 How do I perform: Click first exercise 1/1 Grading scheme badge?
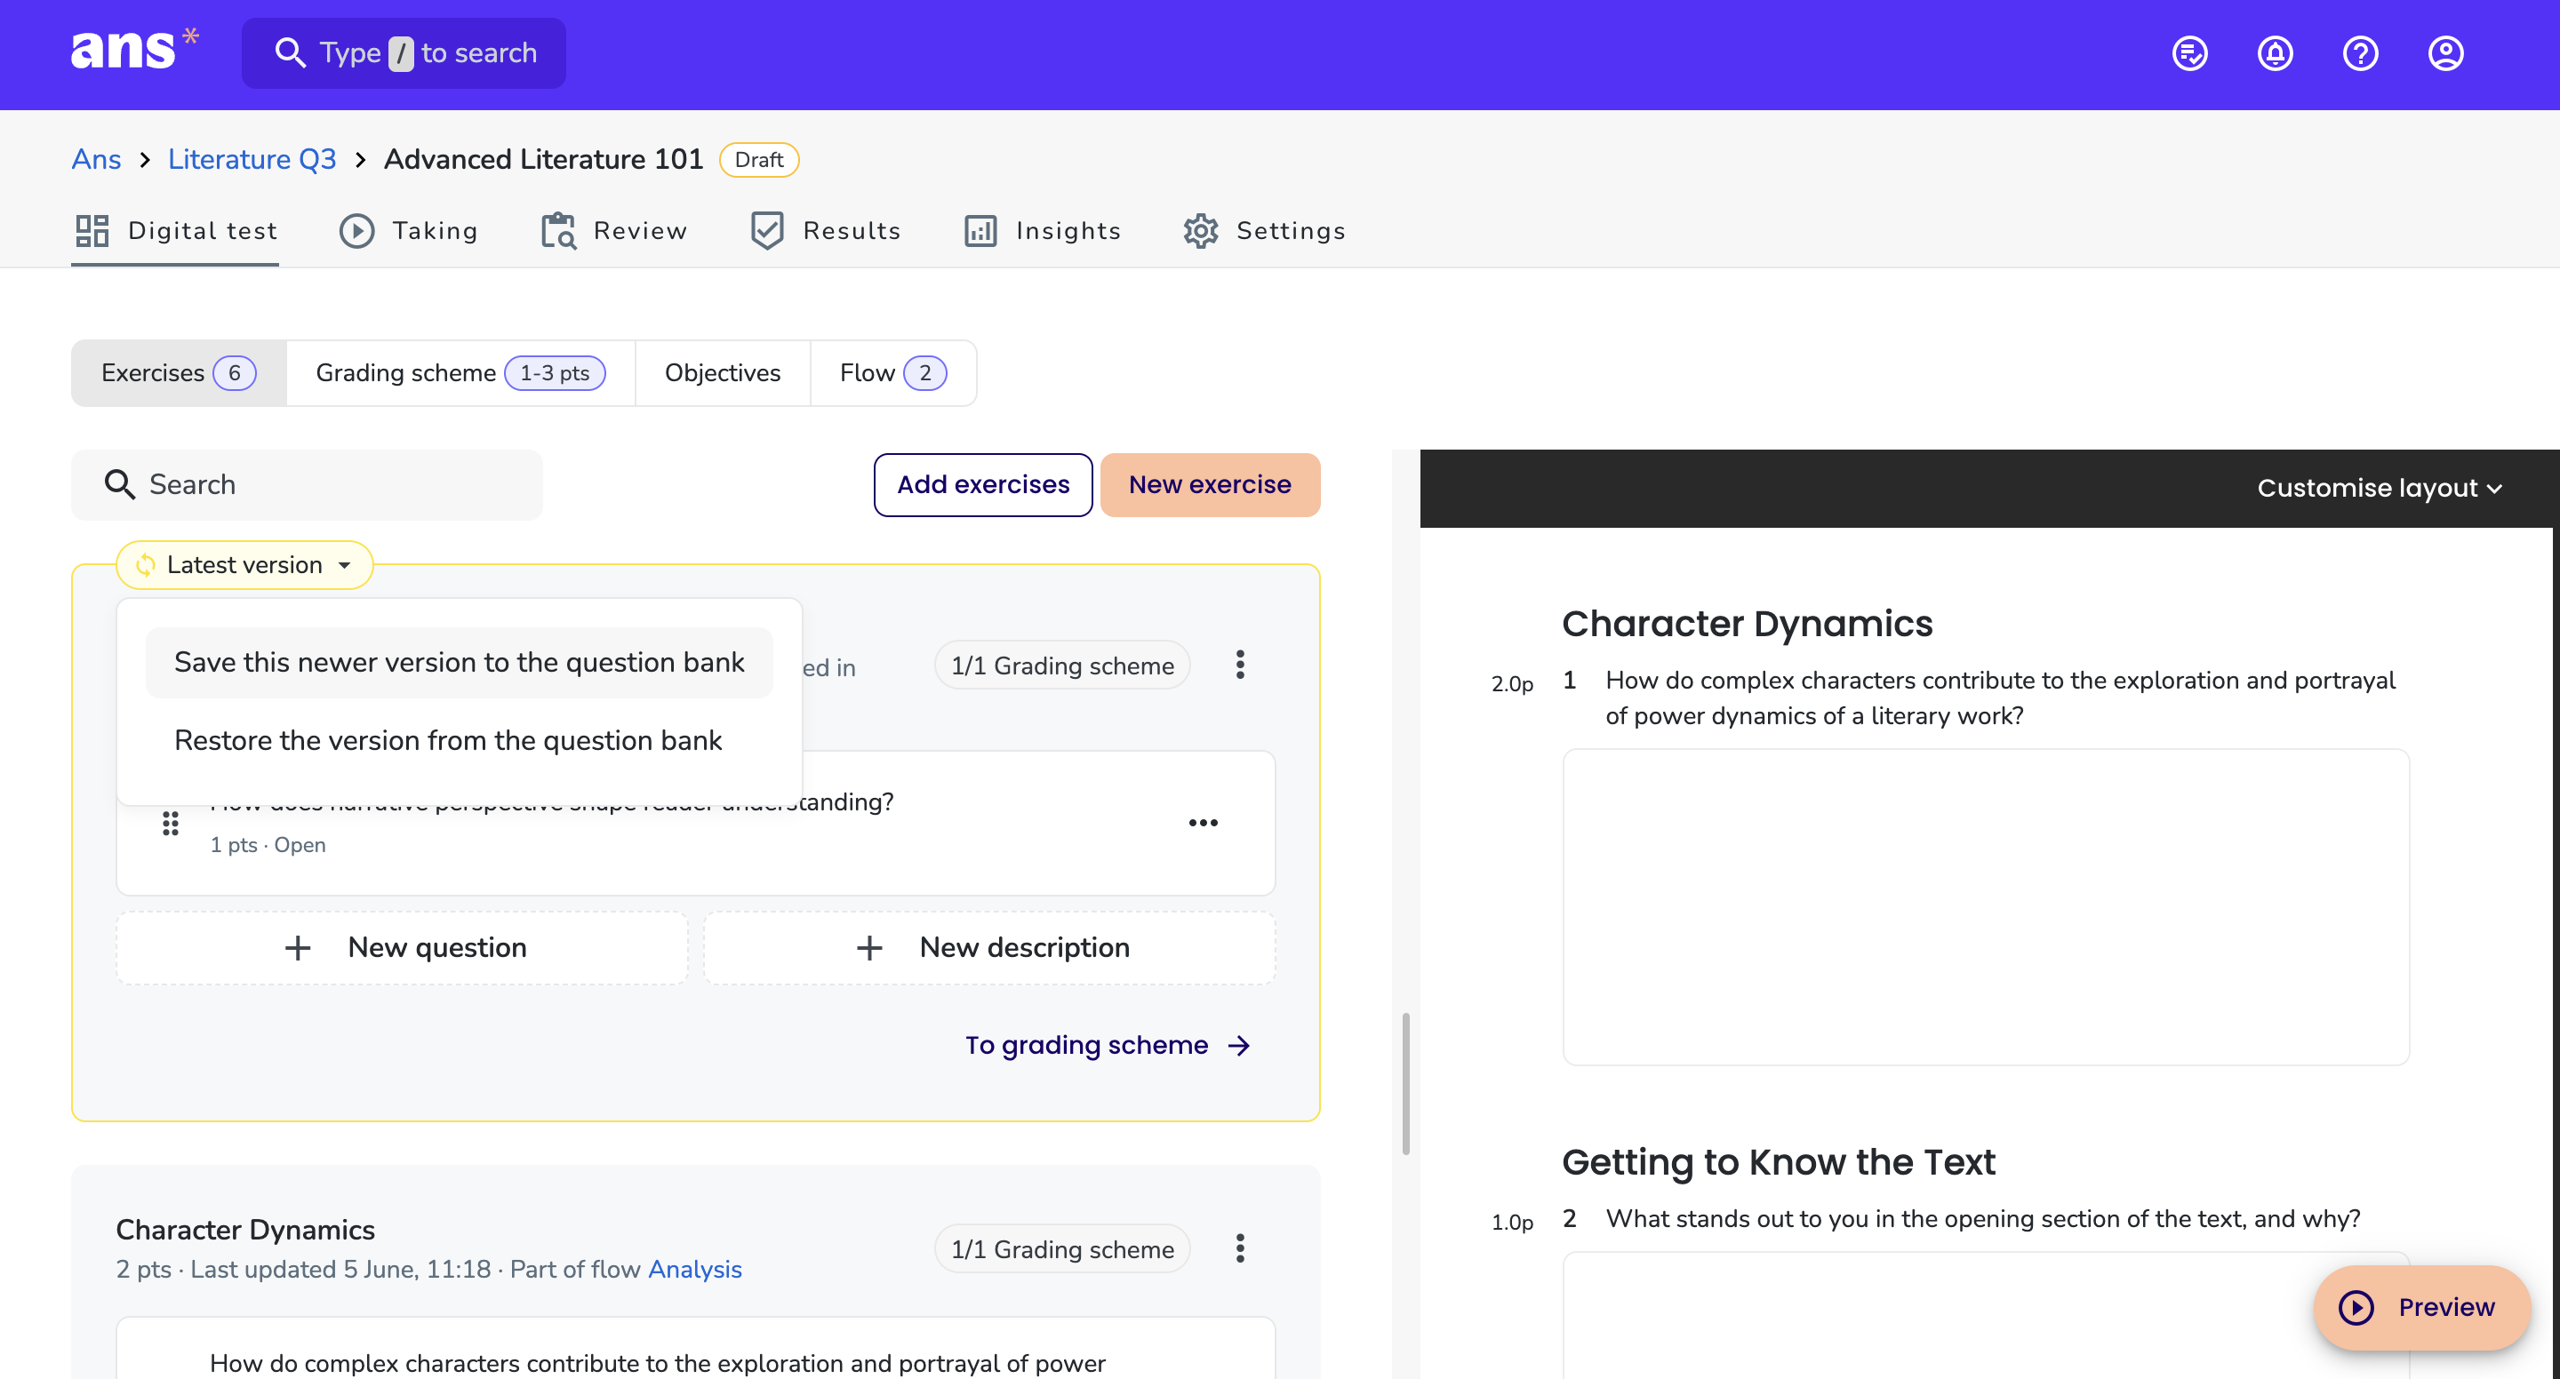click(x=1061, y=666)
